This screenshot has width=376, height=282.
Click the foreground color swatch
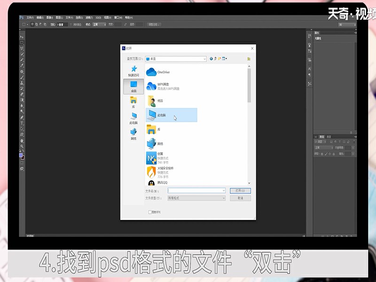coord(21,155)
